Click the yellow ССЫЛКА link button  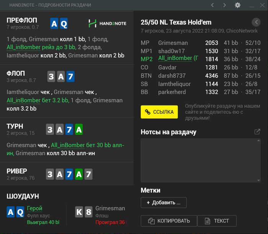tap(159, 112)
